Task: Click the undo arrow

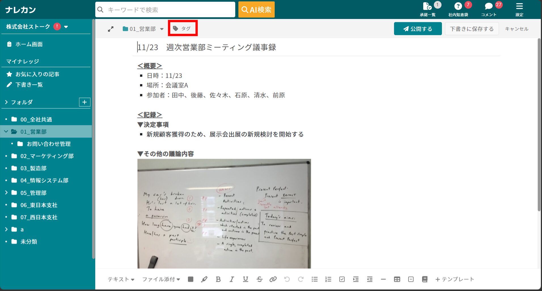Action: [x=287, y=279]
